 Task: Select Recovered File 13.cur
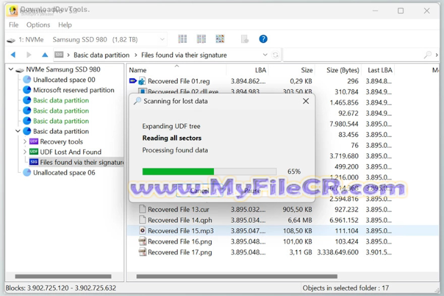(178, 210)
